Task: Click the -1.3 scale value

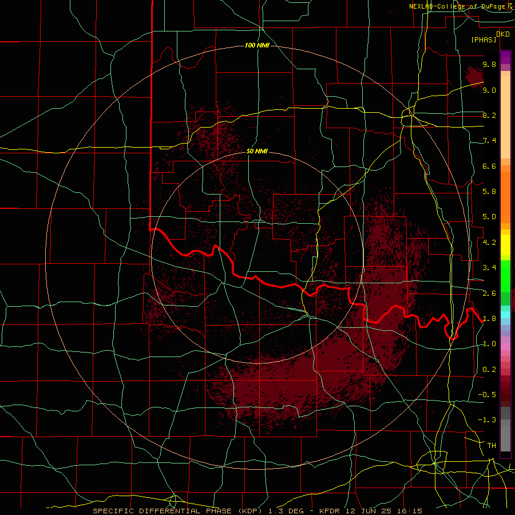Action: tap(487, 420)
